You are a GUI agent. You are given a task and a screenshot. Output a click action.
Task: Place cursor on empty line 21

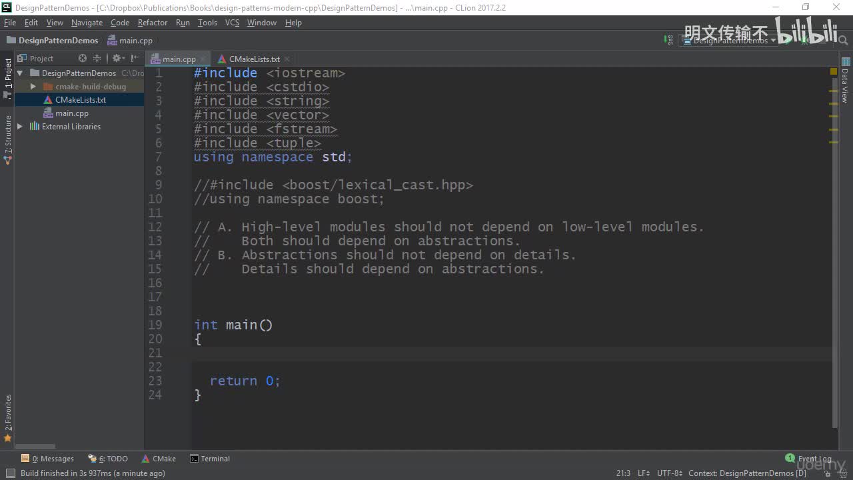512,353
